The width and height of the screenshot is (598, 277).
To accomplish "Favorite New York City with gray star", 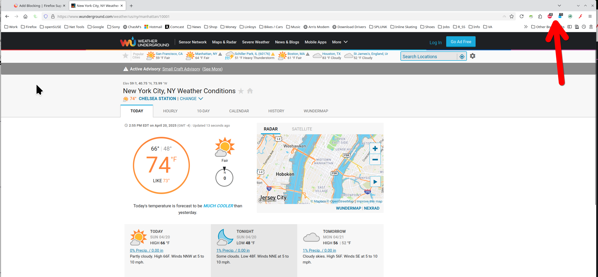I will (241, 91).
